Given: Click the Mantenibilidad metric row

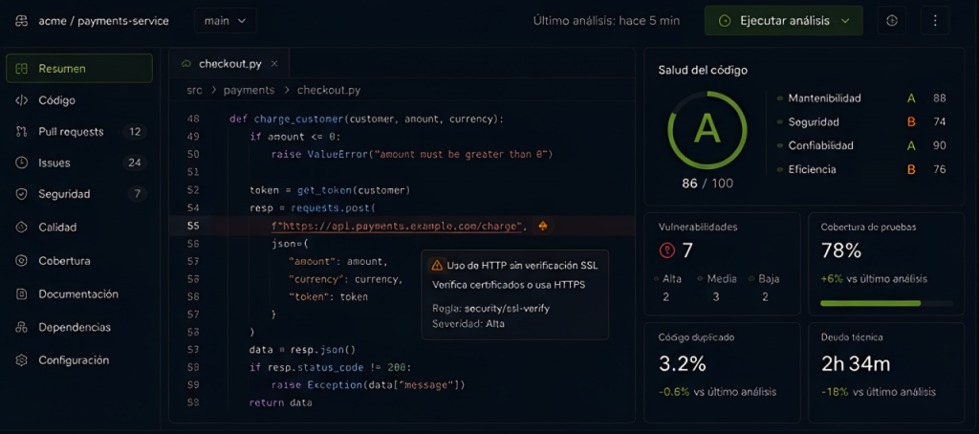Looking at the screenshot, I should [x=861, y=98].
